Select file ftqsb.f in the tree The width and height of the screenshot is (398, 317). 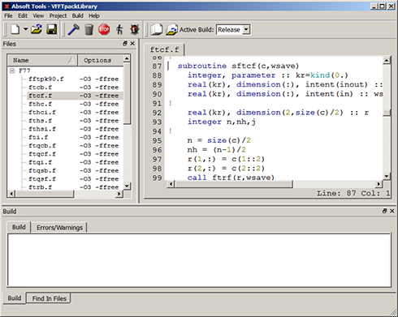[42, 171]
